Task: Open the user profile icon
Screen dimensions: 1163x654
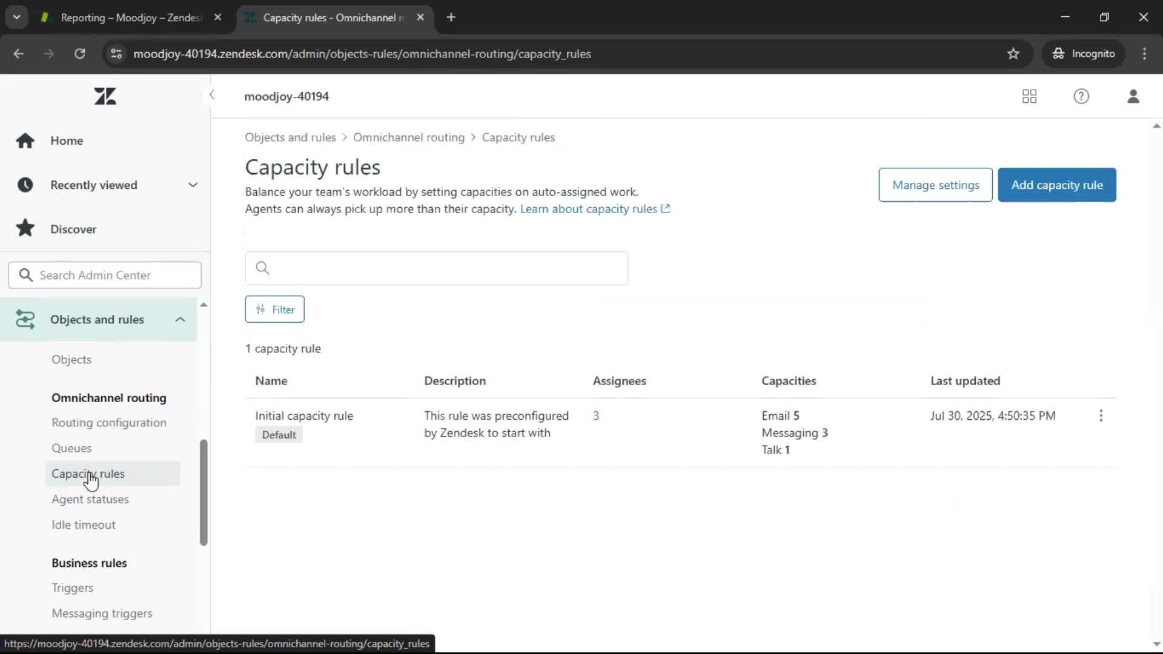Action: tap(1133, 96)
